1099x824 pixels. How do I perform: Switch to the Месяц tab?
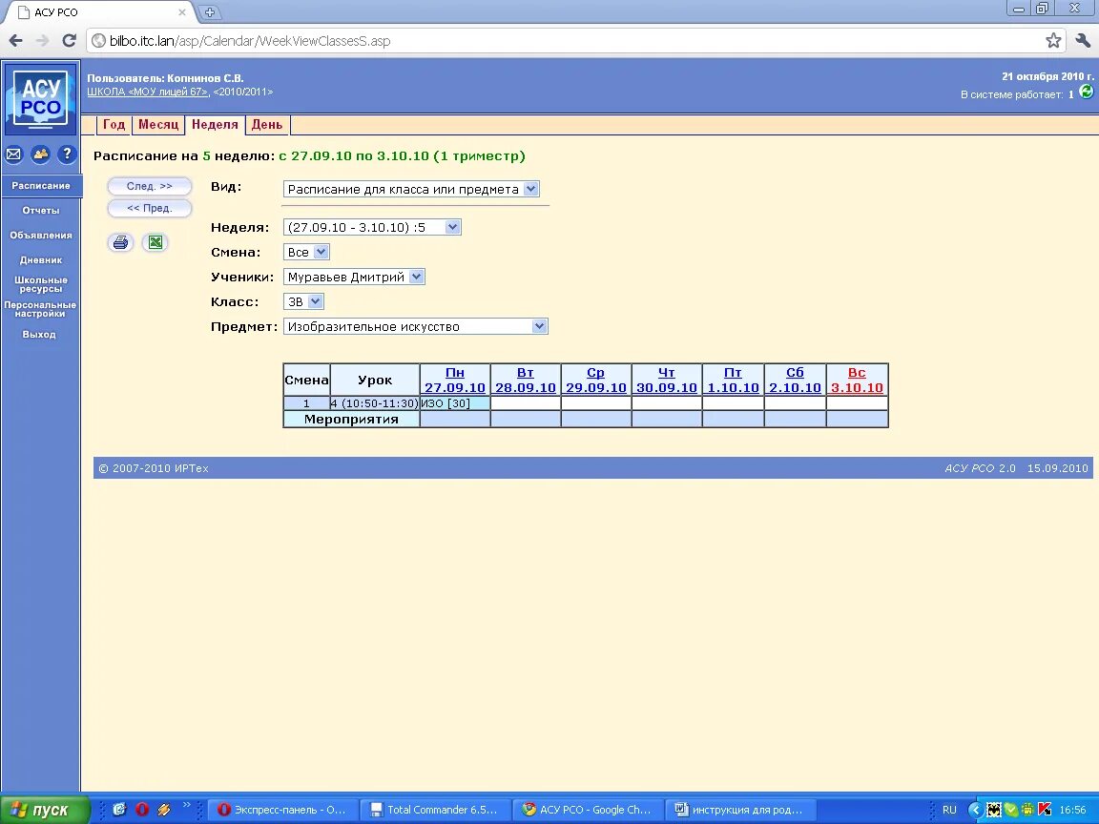158,125
